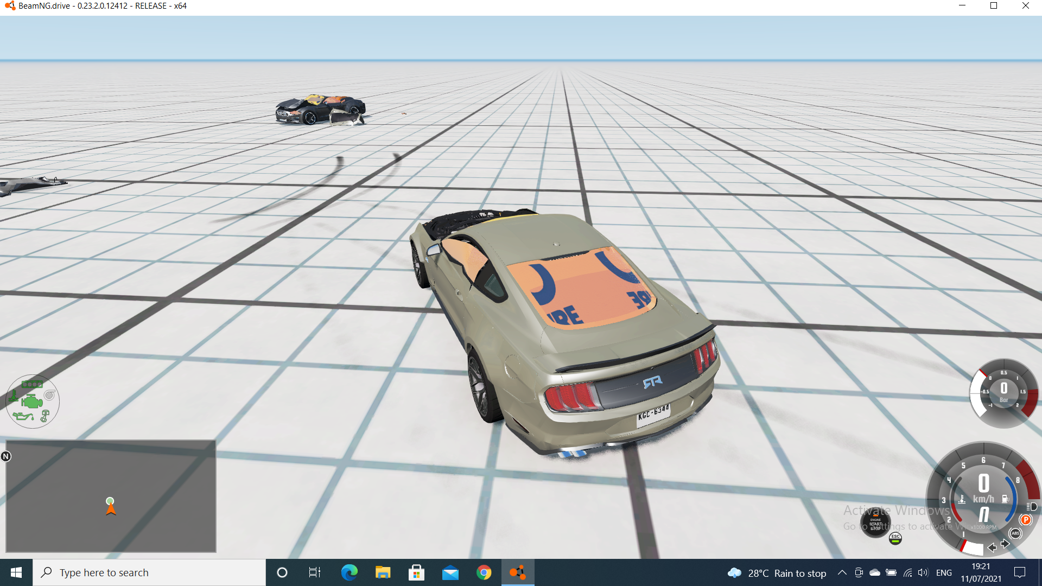Image resolution: width=1042 pixels, height=586 pixels.
Task: Minimize the BeamNG.drive window
Action: pos(962,6)
